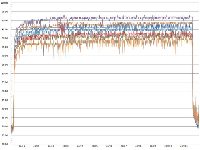The height and width of the screenshot is (150, 200).
Task: Click the core2 legend label
Action: coord(52,146)
